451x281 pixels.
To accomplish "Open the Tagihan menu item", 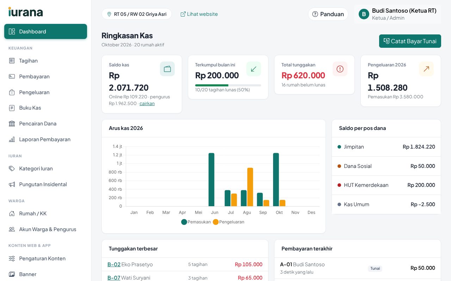I will click(45, 61).
